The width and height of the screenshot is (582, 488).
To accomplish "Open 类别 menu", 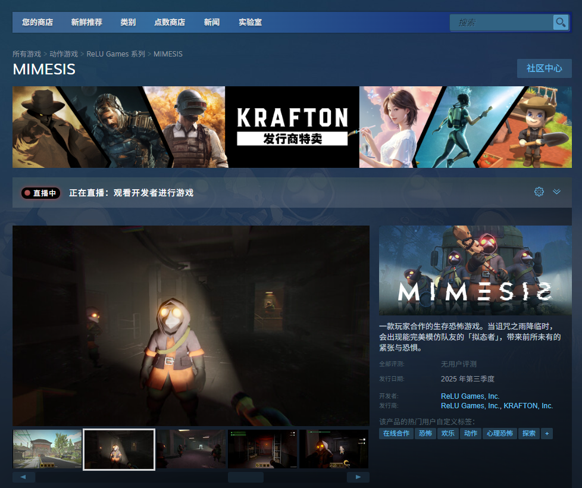I will 128,22.
